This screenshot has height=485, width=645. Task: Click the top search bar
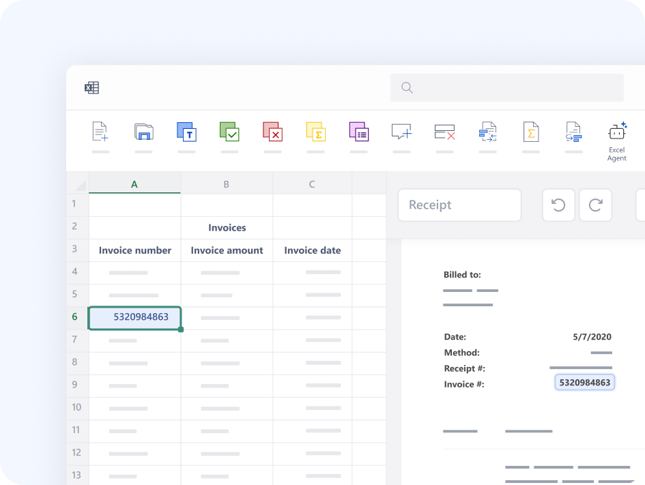click(x=506, y=88)
